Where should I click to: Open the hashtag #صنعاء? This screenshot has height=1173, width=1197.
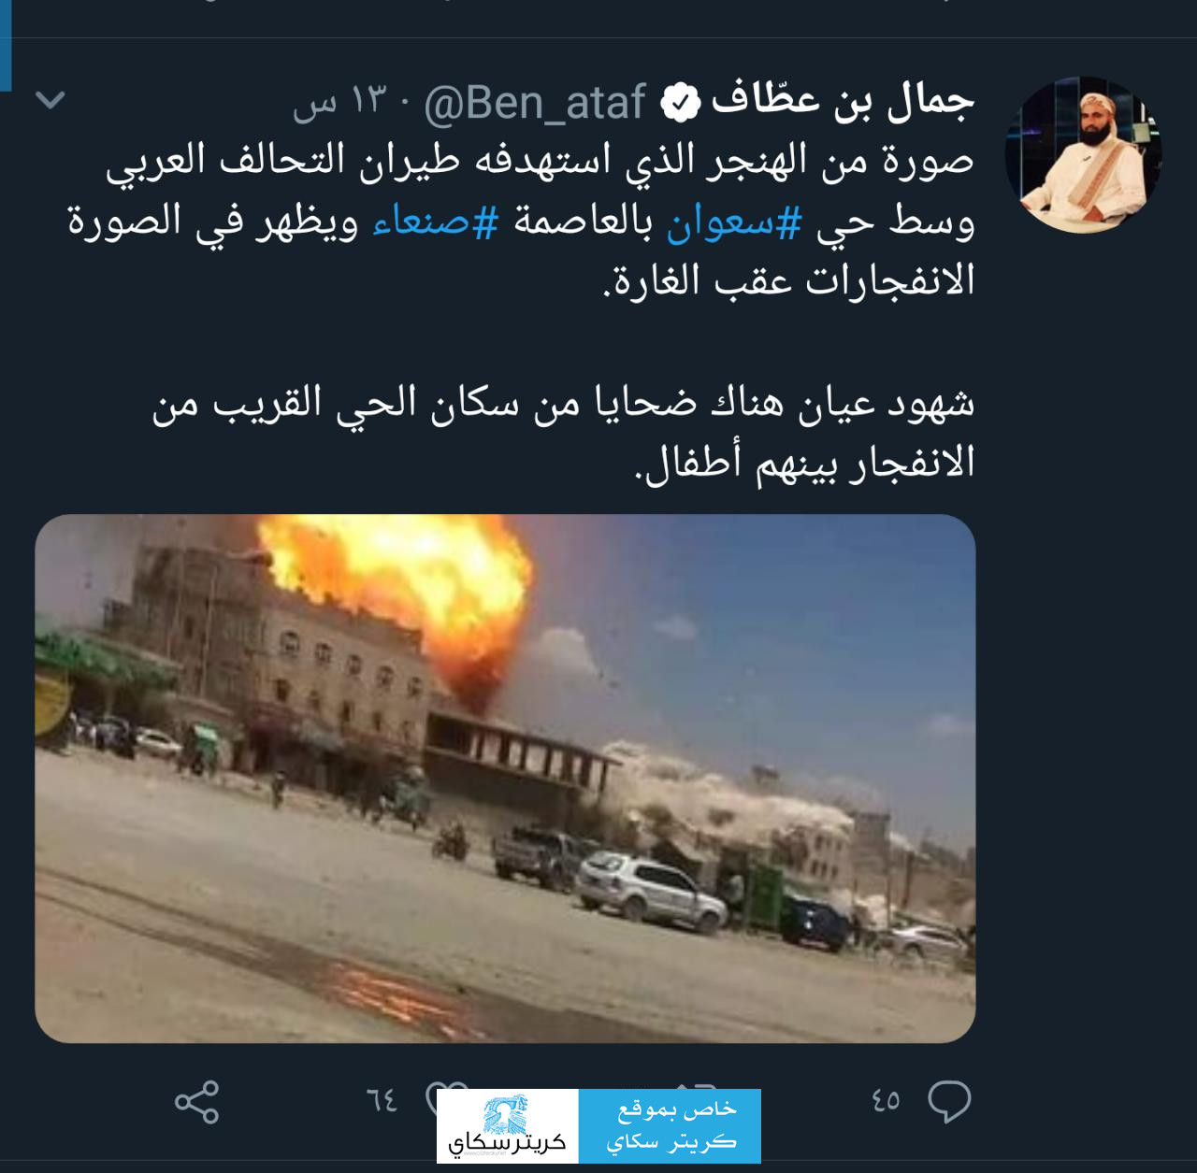(x=435, y=221)
